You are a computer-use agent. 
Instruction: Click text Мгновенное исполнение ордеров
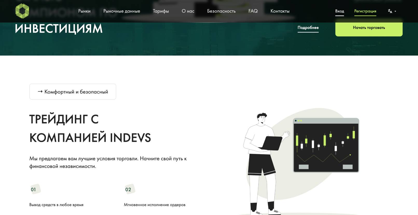(x=155, y=205)
